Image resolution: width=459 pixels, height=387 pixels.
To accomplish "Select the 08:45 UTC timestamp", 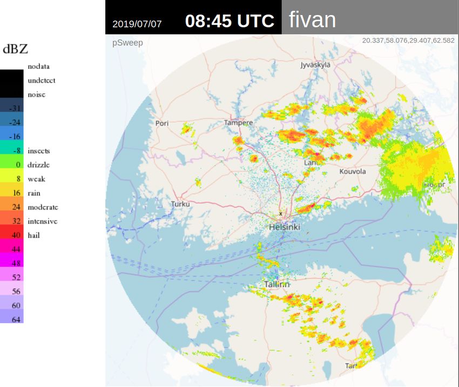I will 230,21.
